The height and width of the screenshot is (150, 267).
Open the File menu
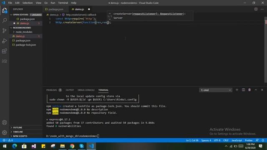[x=10, y=3]
